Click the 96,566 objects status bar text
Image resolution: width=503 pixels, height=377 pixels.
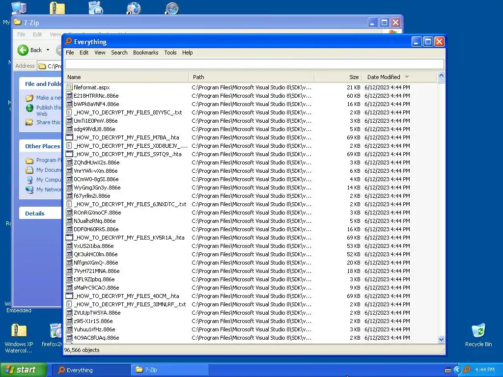[x=82, y=350]
